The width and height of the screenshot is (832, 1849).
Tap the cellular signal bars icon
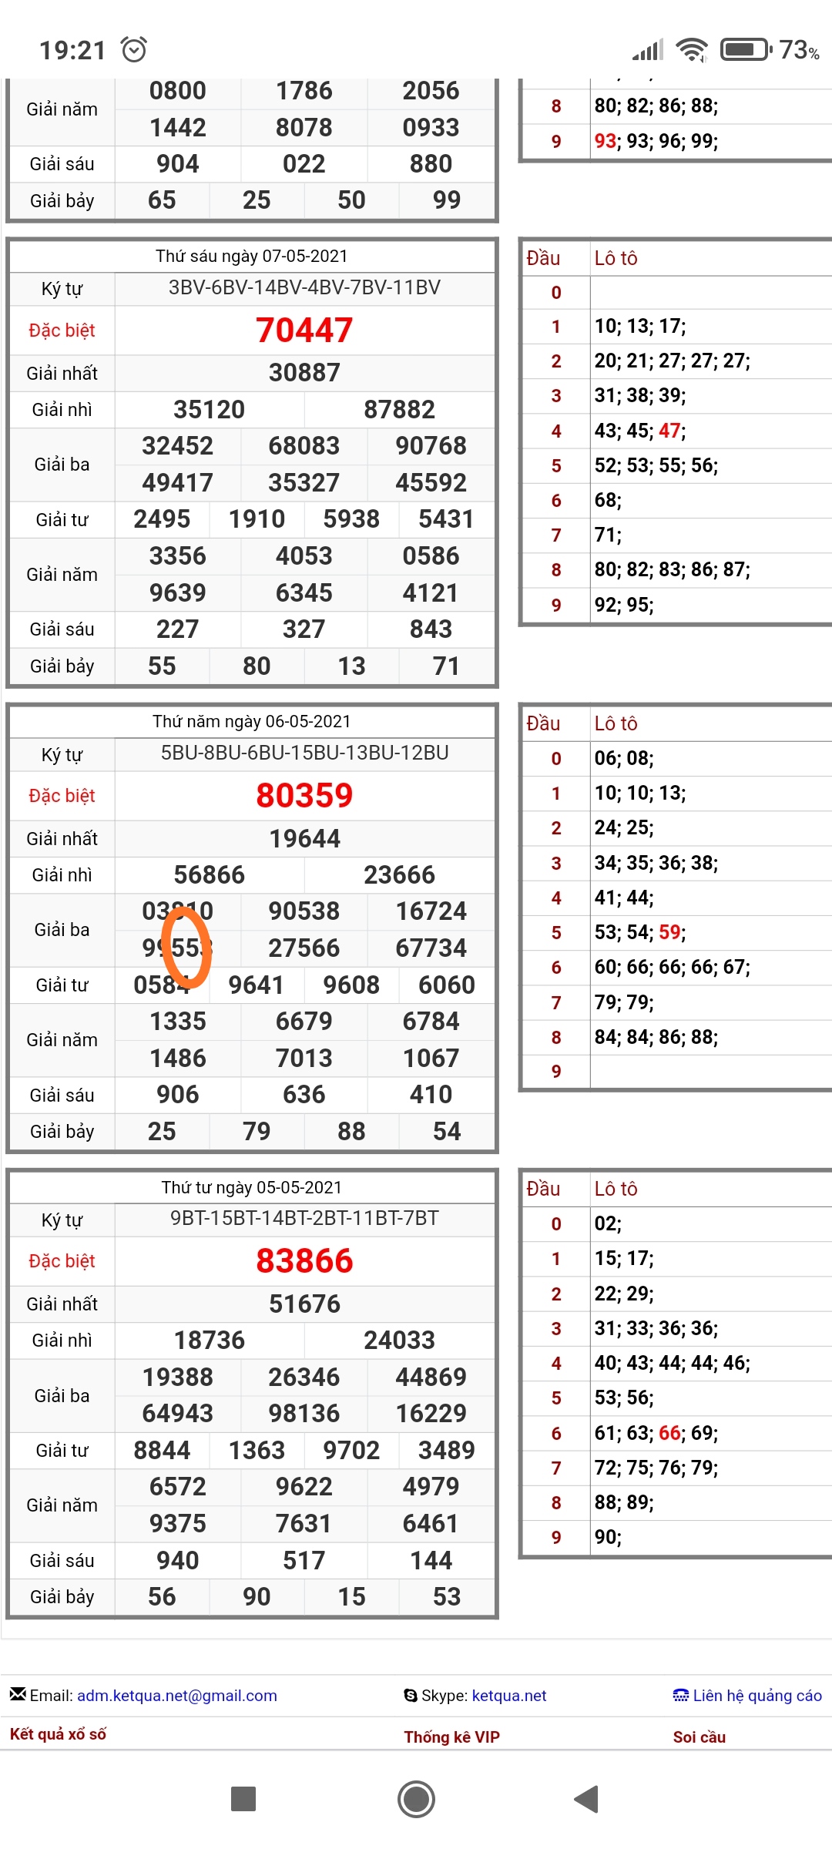coord(648,50)
